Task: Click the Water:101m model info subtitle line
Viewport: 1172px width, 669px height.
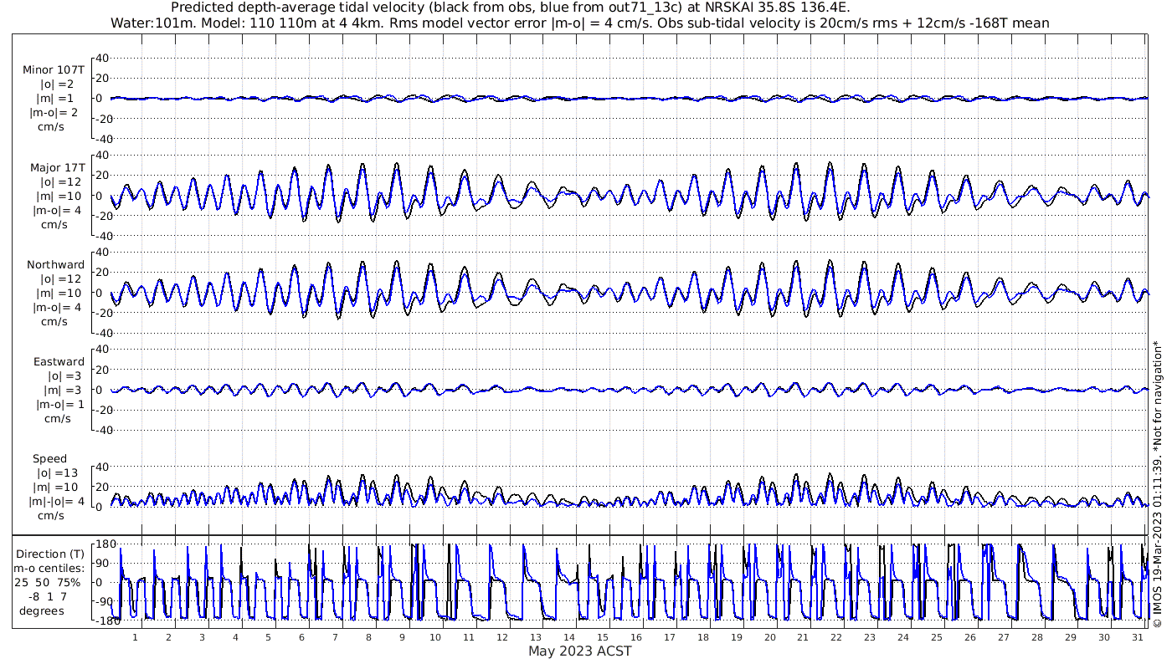Action: tap(579, 23)
